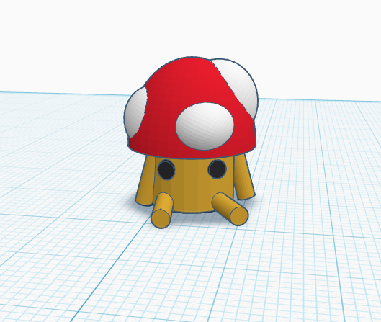The image size is (381, 322).
Task: Click the mushroom's left black eye
Action: click(166, 169)
